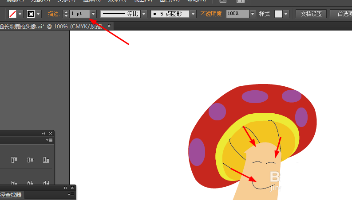This screenshot has width=352, height=200.
Task: Click the 描边 stroke panel link
Action: point(54,14)
